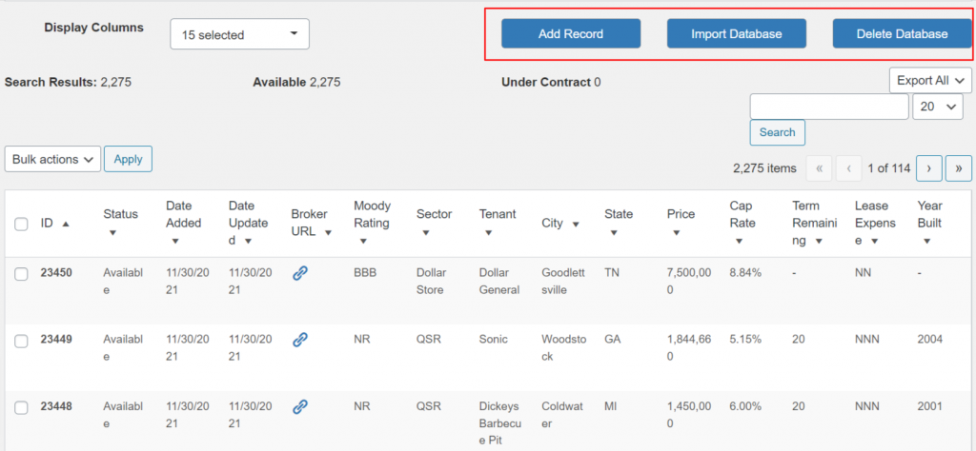The image size is (976, 451).
Task: Open Display Columns '15 selected' dropdown
Action: coord(239,34)
